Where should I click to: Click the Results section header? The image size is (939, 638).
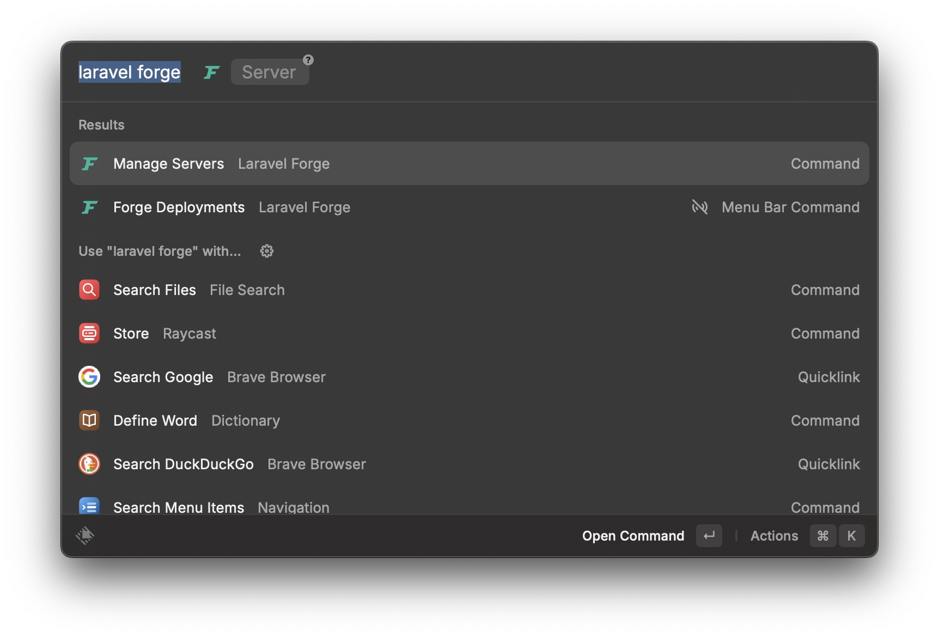(x=101, y=125)
